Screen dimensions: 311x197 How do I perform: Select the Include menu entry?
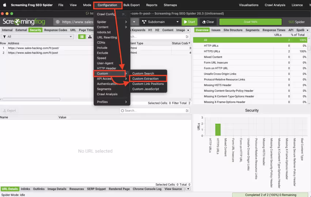click(x=102, y=48)
